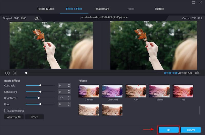Image resolution: width=205 pixels, height=135 pixels.
Task: Enable the Deinterlacing checkbox
Action: [6, 111]
